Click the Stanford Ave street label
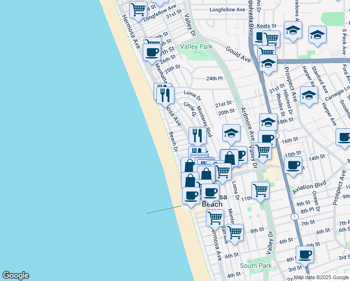Viewport: 350px width, 281px height. (x=320, y=80)
